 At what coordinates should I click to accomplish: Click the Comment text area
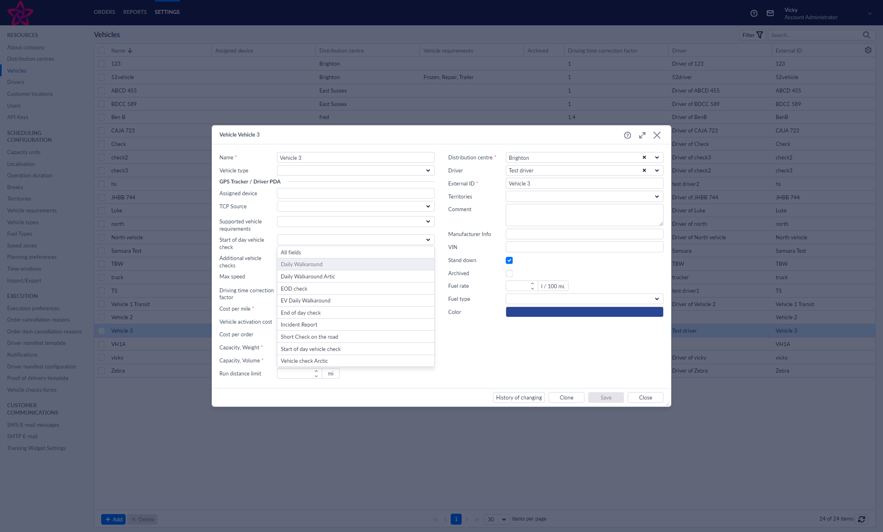pos(584,215)
